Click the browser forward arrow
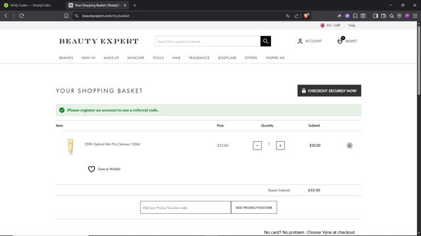The width and height of the screenshot is (421, 236). [13, 16]
